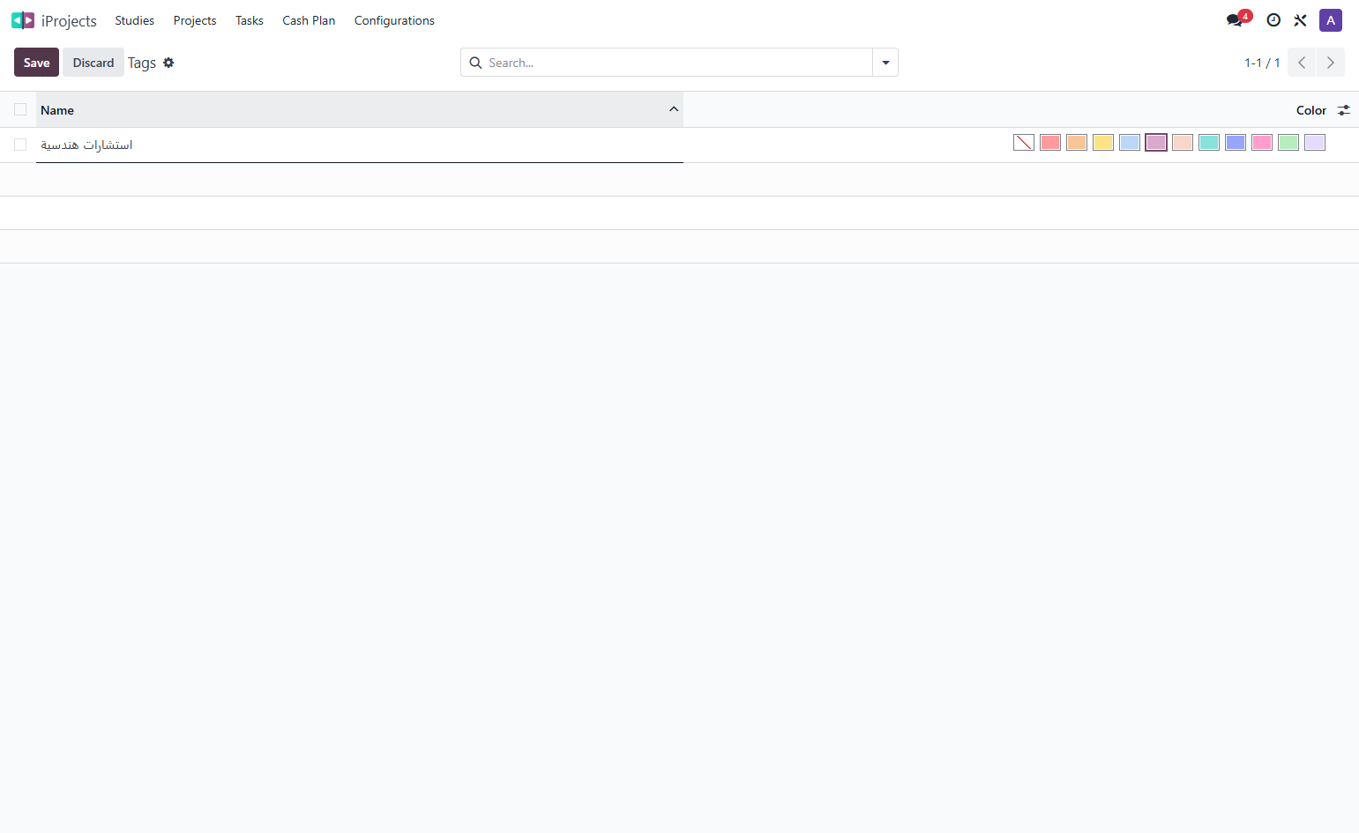Select the selected purple color swatch

pos(1156,143)
